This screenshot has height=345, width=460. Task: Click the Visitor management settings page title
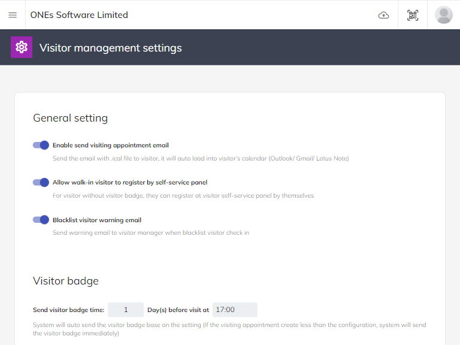[110, 48]
